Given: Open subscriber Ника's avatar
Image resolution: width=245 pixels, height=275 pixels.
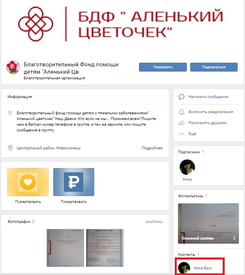Looking at the screenshot, I should click(x=187, y=167).
